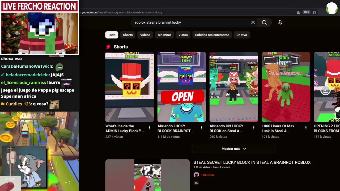The width and height of the screenshot is (340, 191).
Task: Open the Tung Tung Sahur short thumbnail
Action: tap(286, 87)
